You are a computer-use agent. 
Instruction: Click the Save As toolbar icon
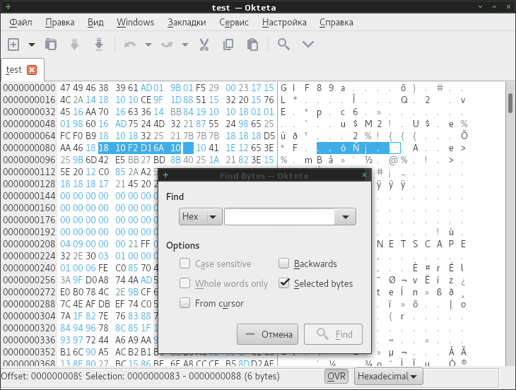point(99,45)
